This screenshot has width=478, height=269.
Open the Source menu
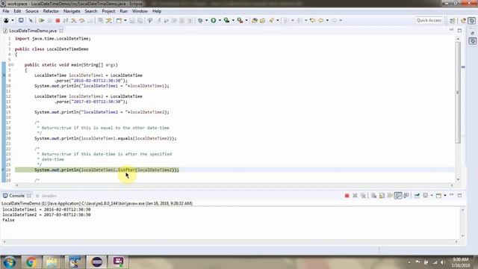click(x=32, y=11)
